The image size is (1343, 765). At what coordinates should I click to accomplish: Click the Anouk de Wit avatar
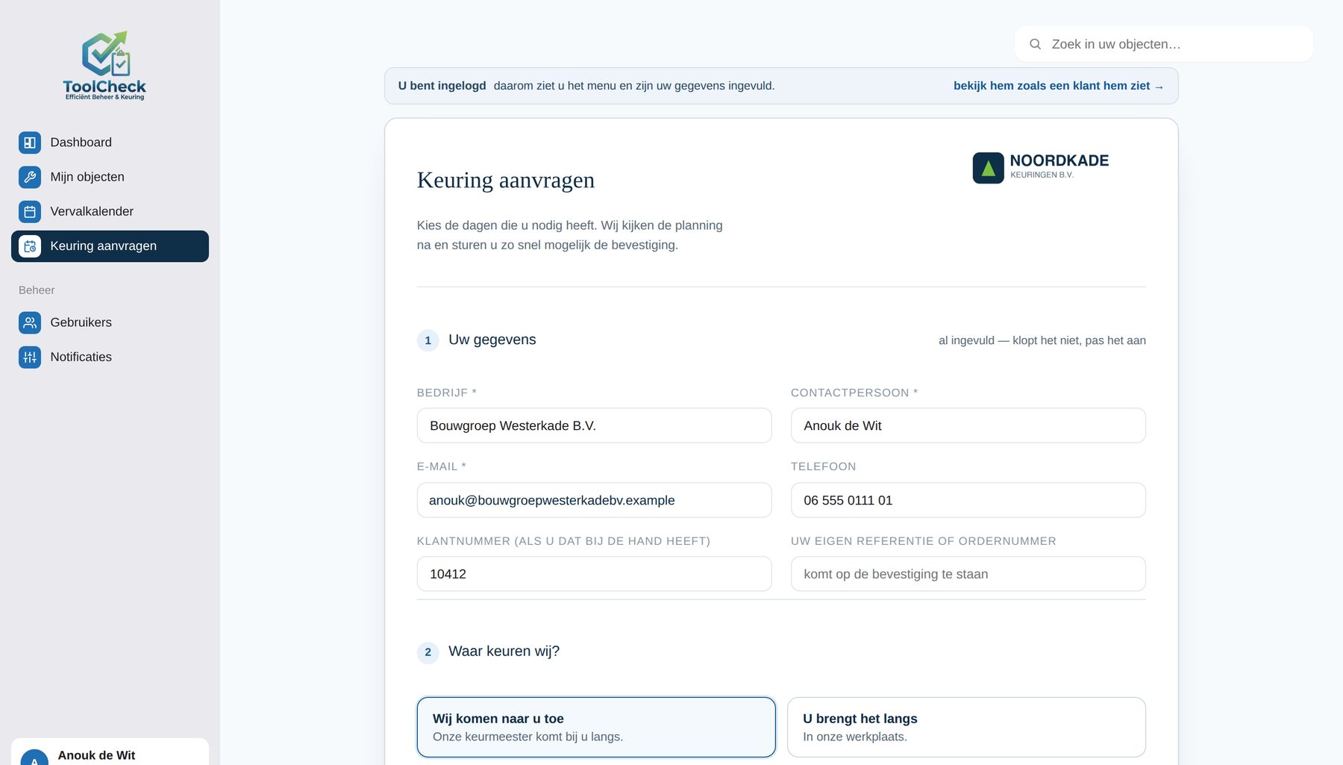[x=34, y=757]
